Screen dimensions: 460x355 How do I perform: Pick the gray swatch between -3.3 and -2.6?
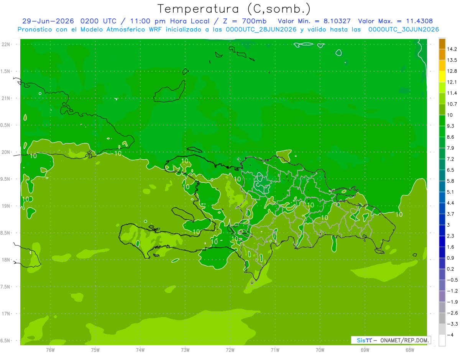442,318
